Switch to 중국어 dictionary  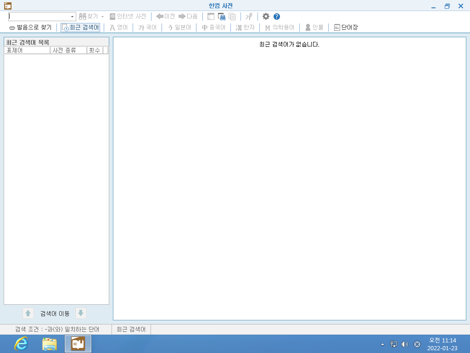(214, 27)
